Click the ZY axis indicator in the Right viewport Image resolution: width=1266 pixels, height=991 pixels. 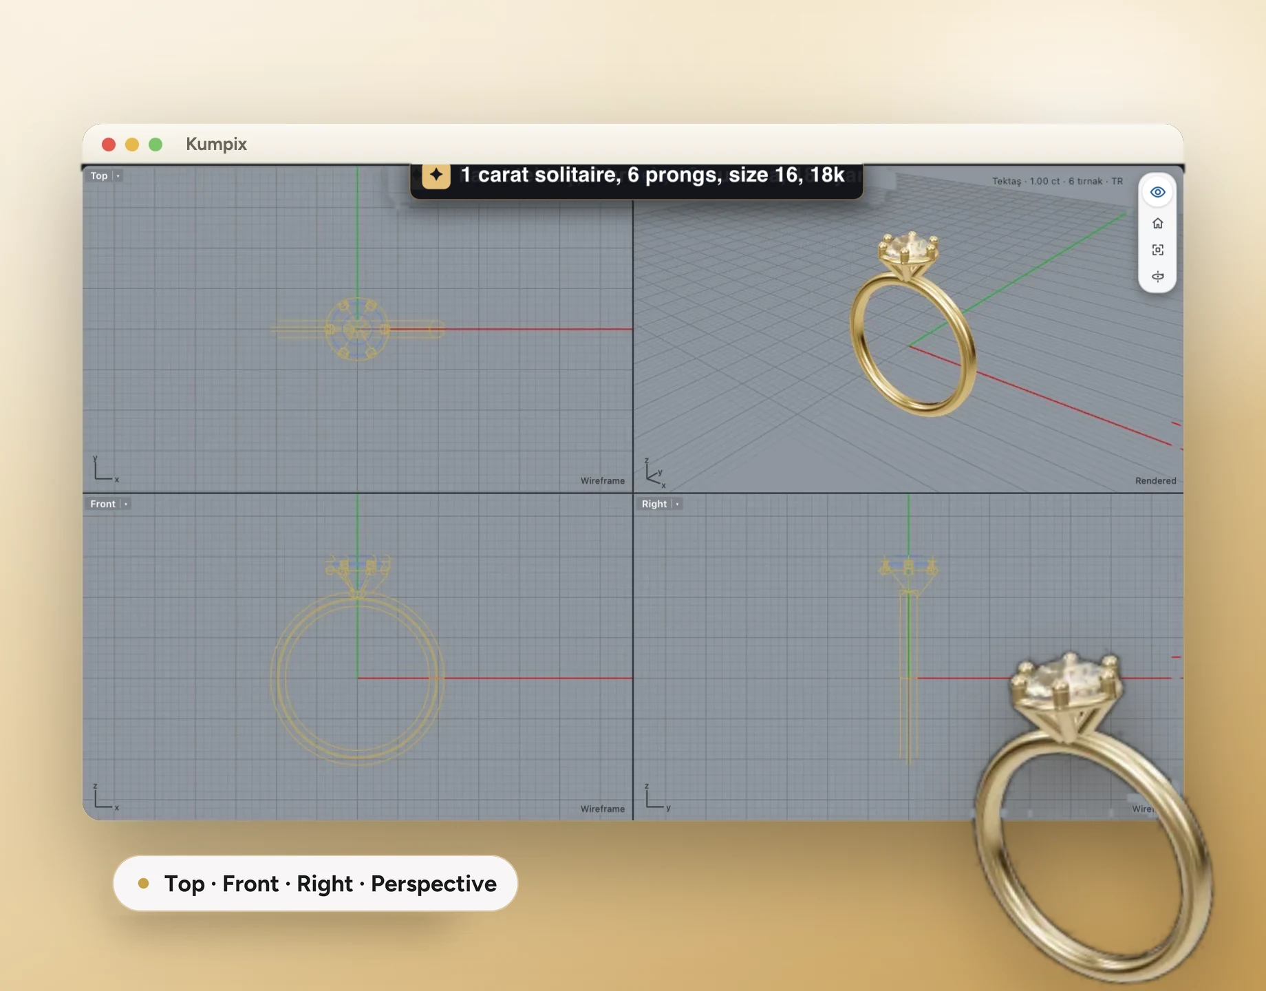(x=657, y=797)
